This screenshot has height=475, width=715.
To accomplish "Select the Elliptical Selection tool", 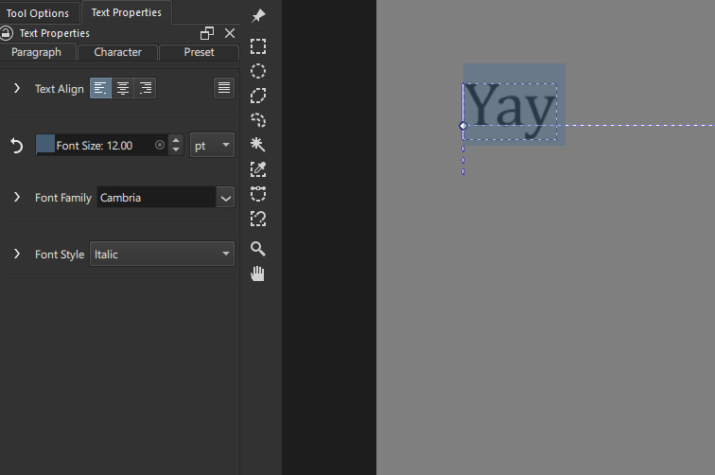I will point(258,71).
